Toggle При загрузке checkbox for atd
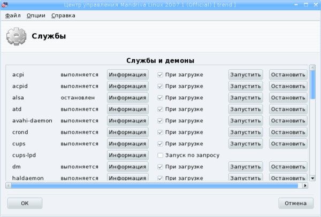321x217 pixels. point(160,109)
